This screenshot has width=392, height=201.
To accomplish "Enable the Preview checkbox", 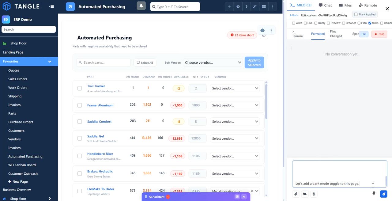I will 328,23.
